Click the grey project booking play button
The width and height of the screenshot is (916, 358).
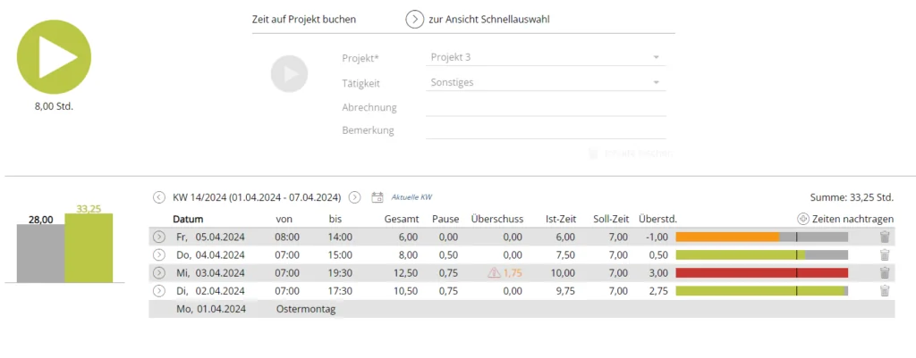tap(289, 73)
